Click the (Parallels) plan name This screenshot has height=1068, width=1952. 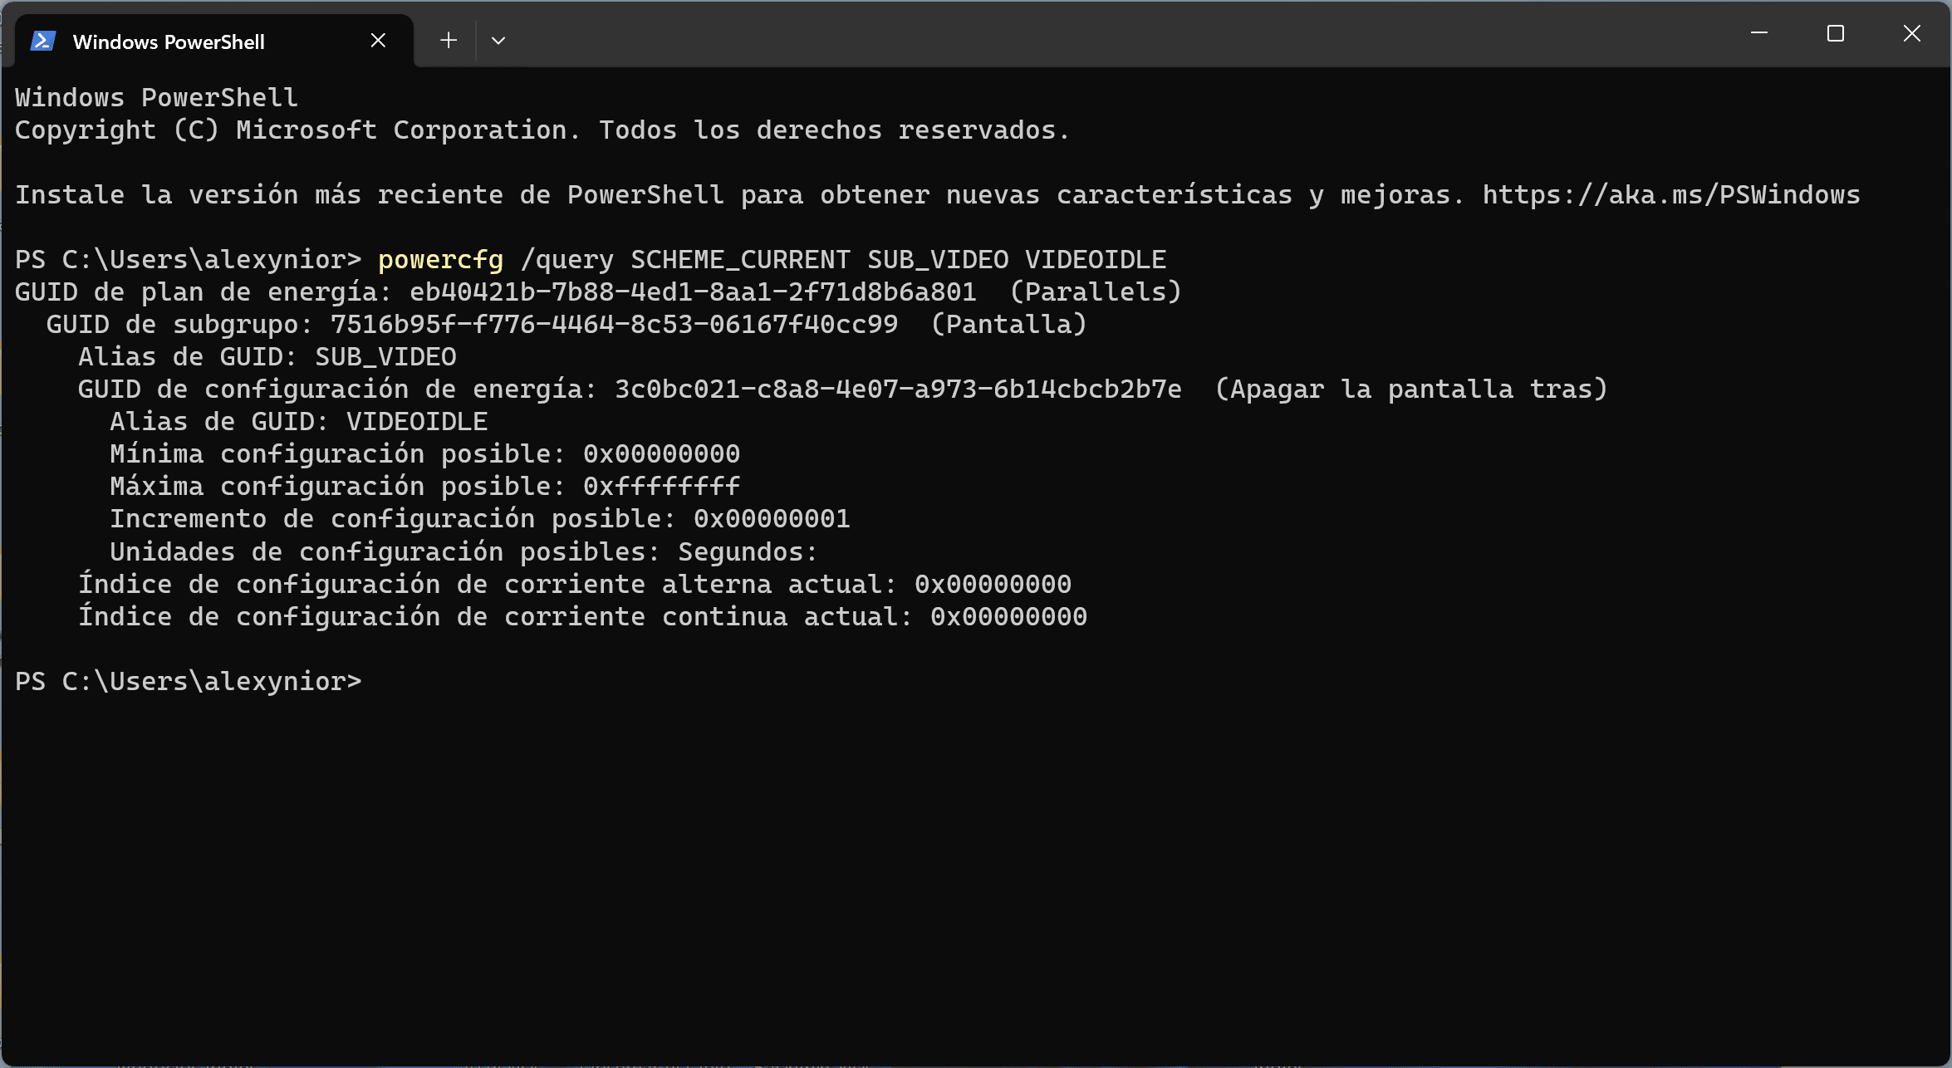[1096, 292]
